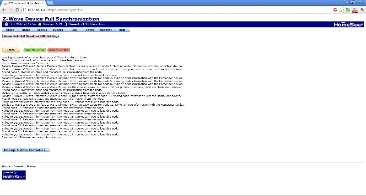This screenshot has height=196, width=366.
Task: Reload the page with the refresh icon
Action: point(17,10)
